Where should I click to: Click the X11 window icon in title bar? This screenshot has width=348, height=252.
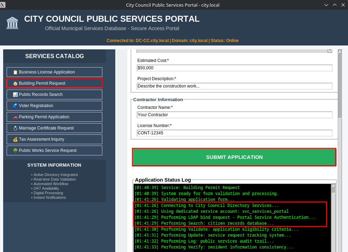coord(3,5)
